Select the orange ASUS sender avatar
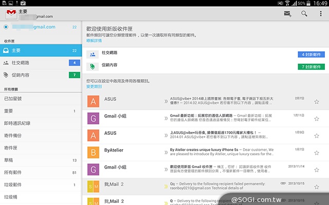This screenshot has height=205, width=329. [93, 101]
